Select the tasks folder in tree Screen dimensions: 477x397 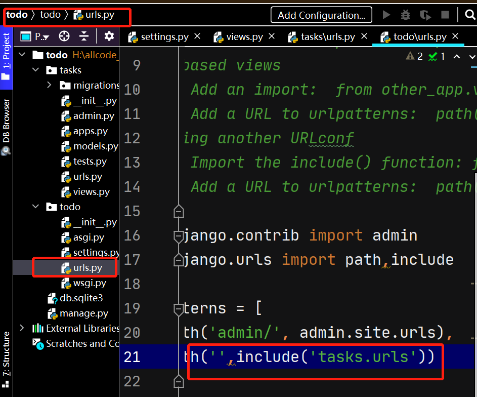click(x=64, y=70)
